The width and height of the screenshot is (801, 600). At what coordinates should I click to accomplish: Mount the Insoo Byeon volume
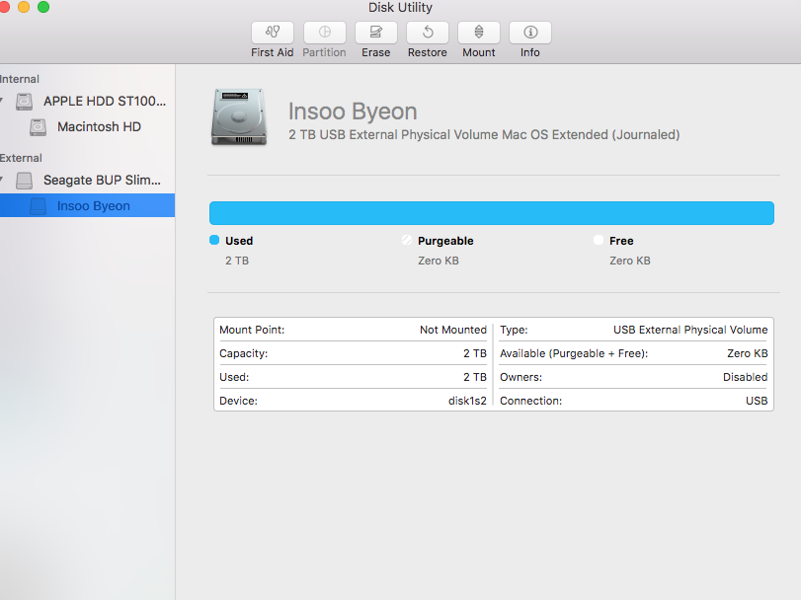click(x=479, y=33)
